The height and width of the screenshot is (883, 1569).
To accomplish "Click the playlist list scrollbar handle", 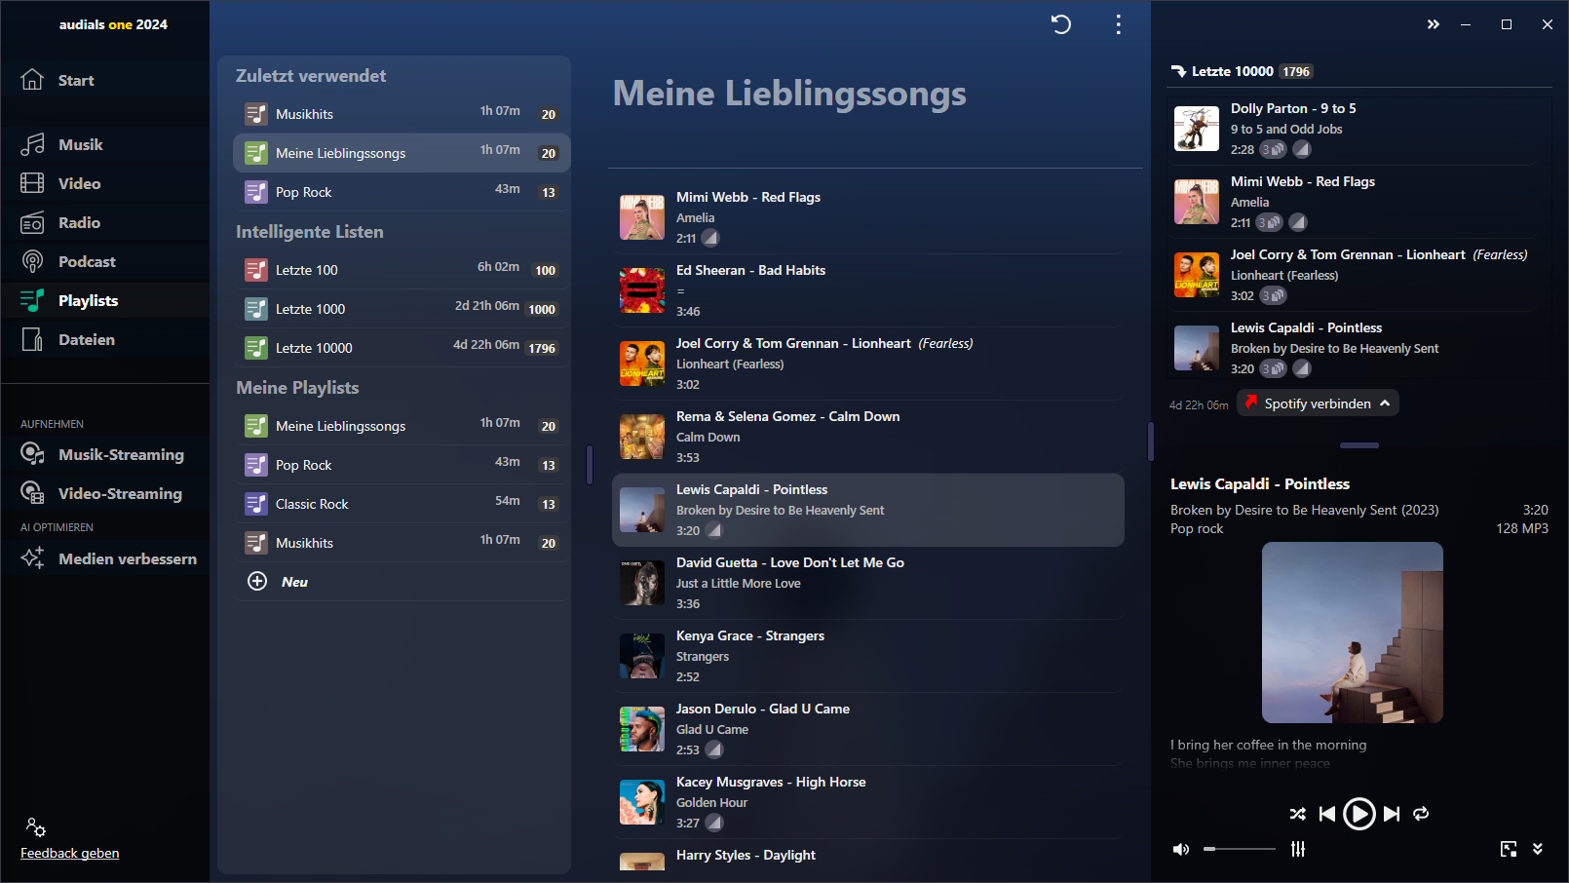I will [590, 465].
